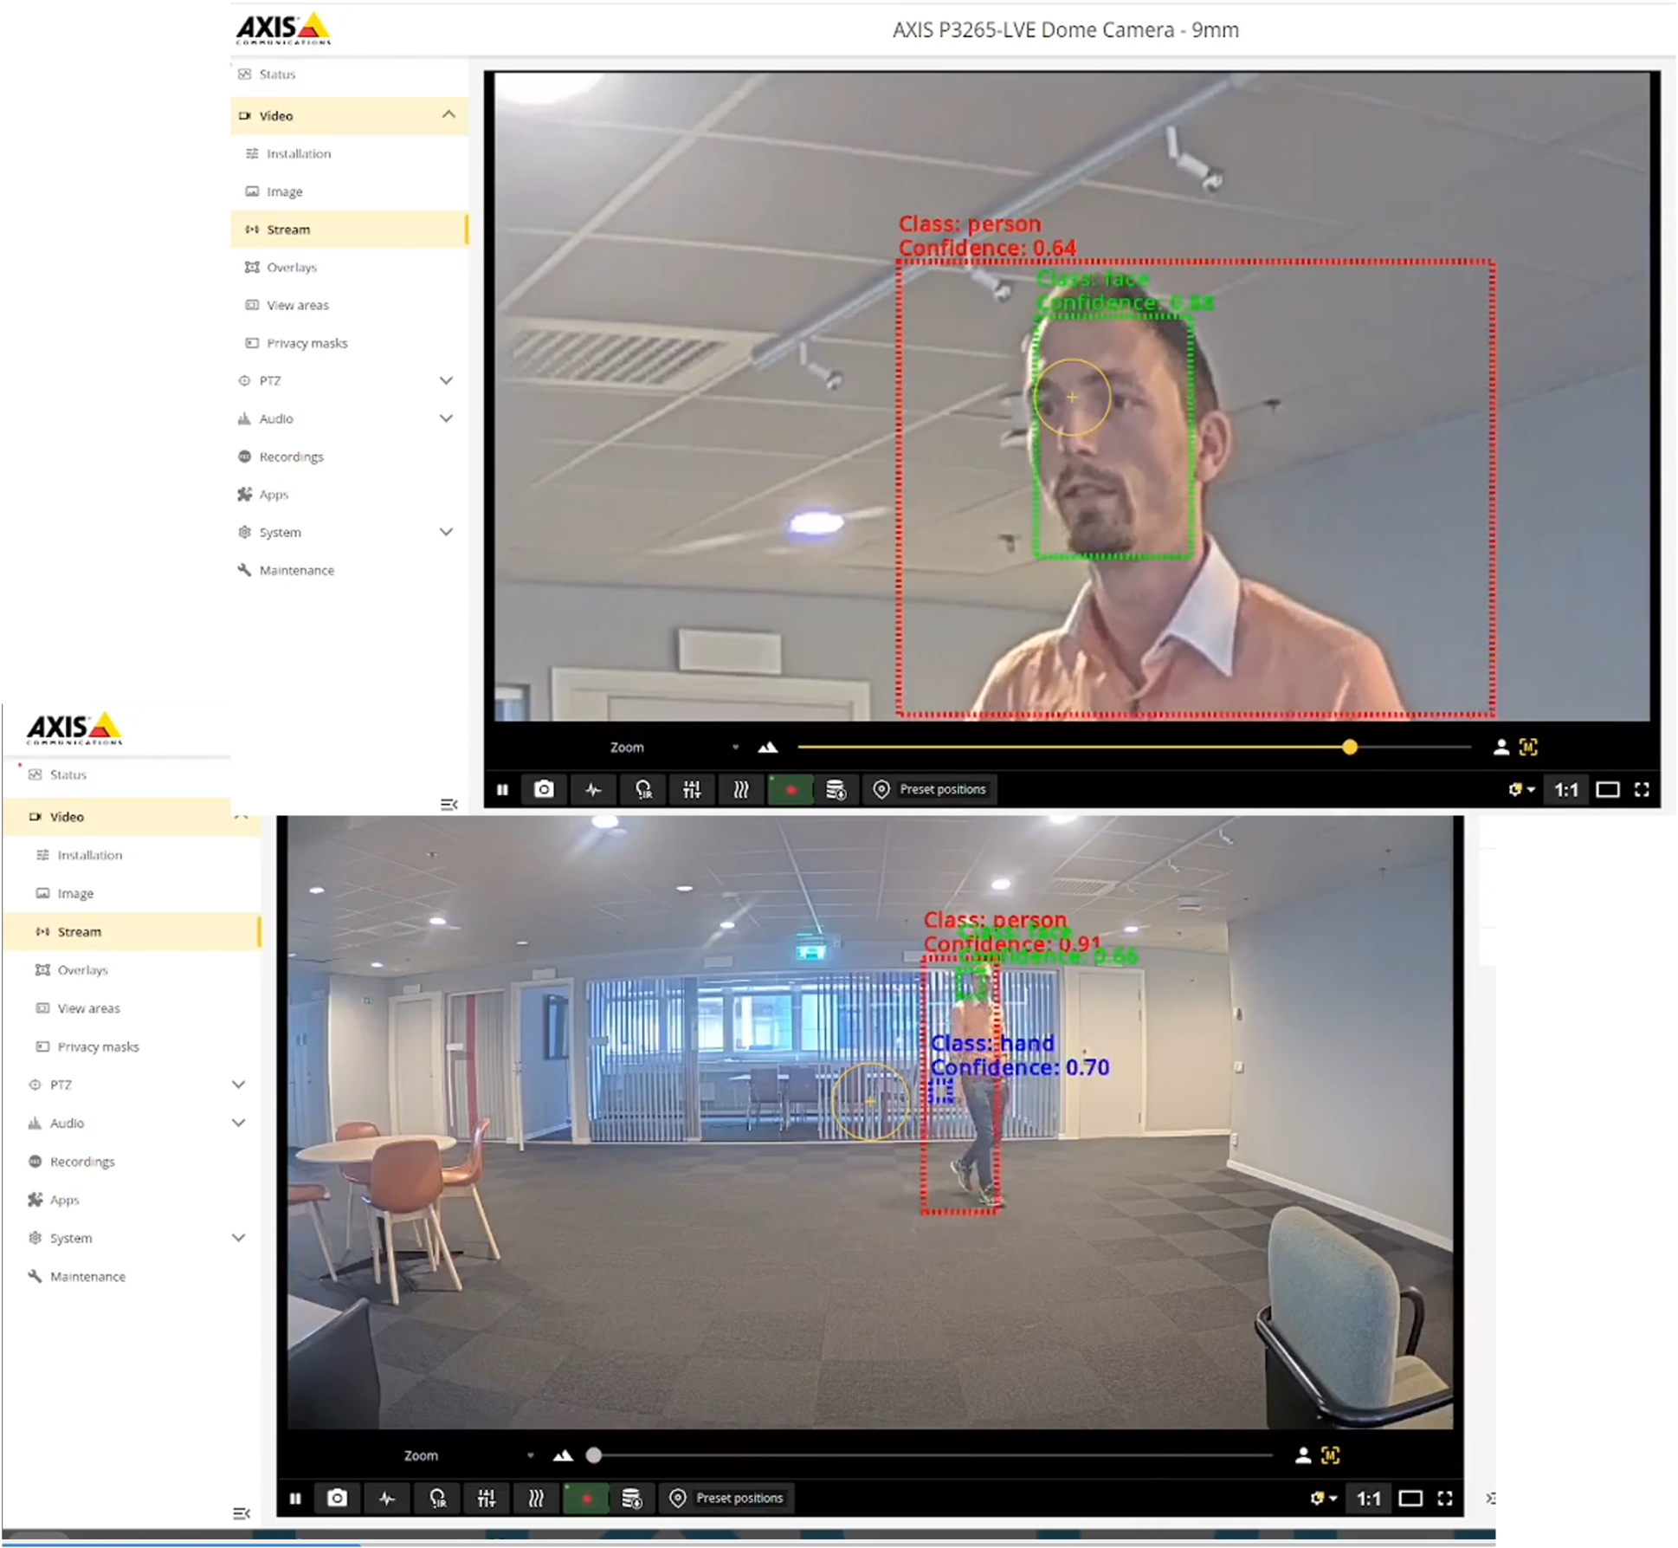Expand PTZ chevron in the upper sidebar
The width and height of the screenshot is (1678, 1548).
click(446, 381)
